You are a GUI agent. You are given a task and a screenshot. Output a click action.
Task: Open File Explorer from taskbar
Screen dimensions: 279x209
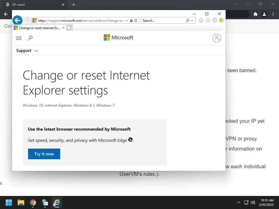pos(21,202)
